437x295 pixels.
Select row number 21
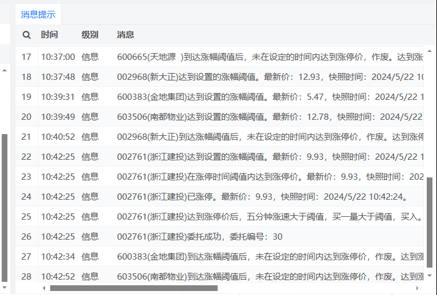[x=26, y=137]
